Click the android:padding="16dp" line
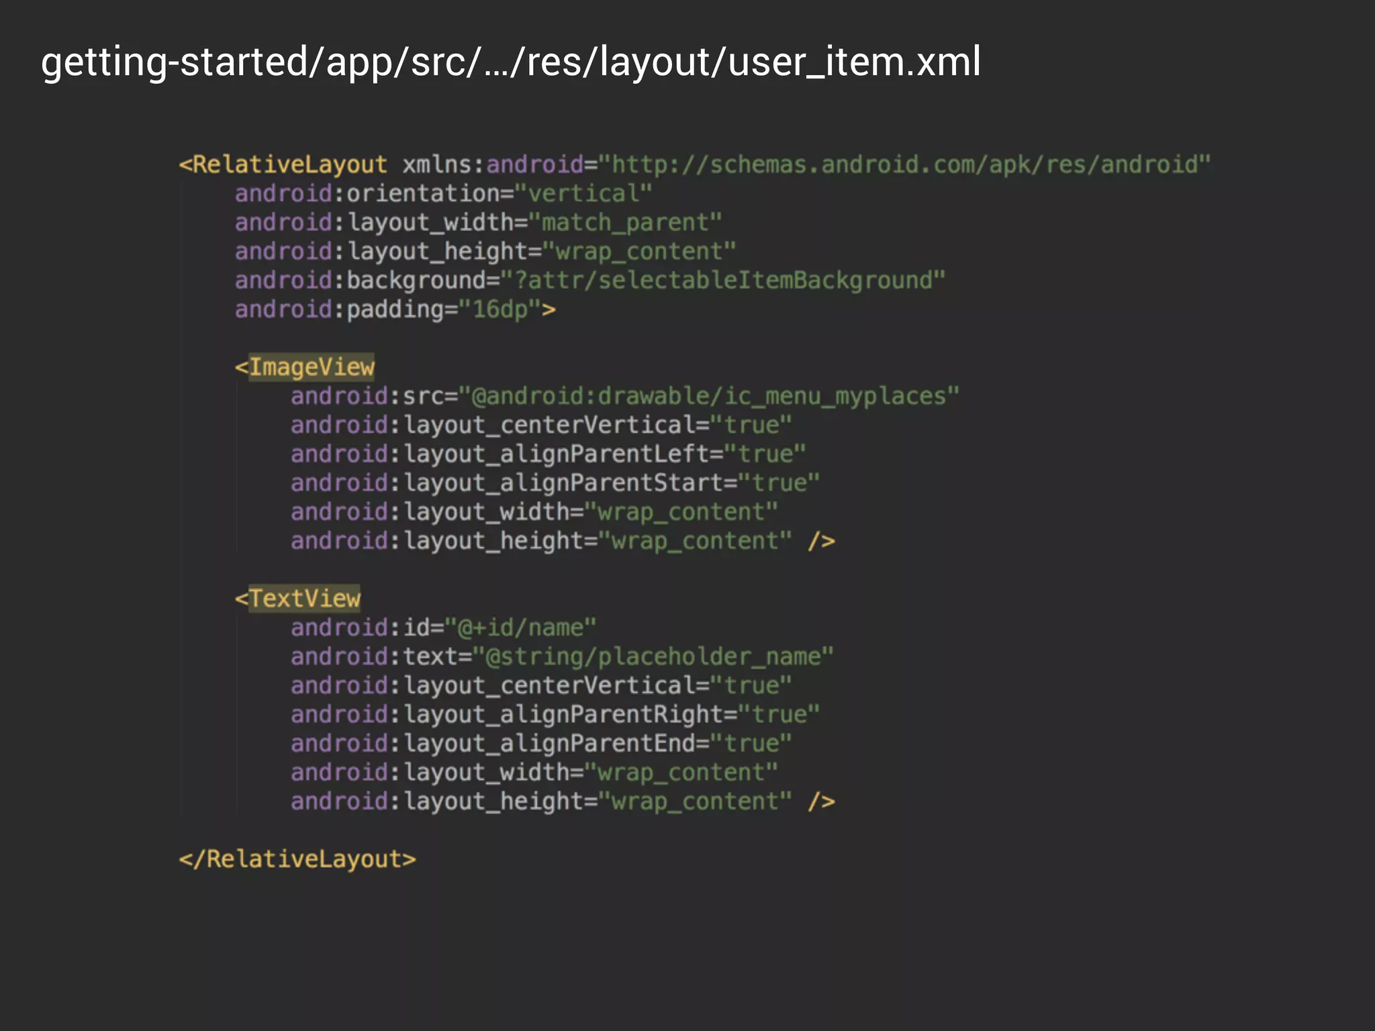The height and width of the screenshot is (1031, 1375). coord(395,309)
